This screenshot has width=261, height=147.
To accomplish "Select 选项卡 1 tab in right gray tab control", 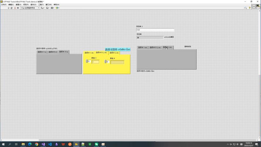I will point(142,47).
